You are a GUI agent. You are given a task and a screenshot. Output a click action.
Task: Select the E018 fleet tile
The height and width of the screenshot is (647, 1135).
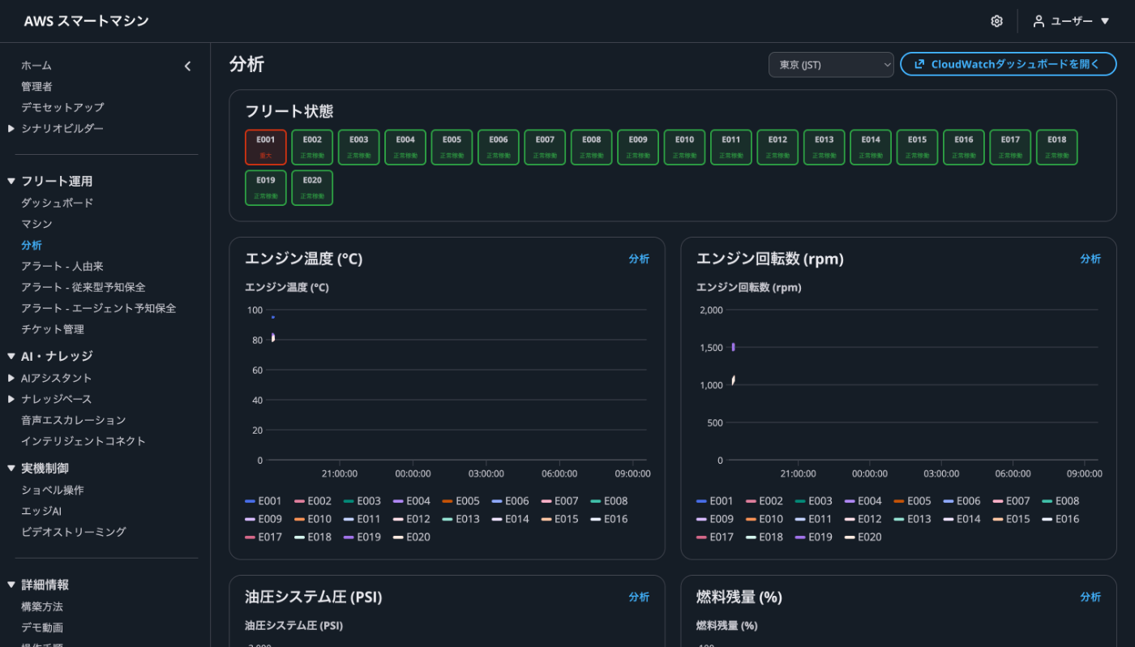coord(1057,148)
